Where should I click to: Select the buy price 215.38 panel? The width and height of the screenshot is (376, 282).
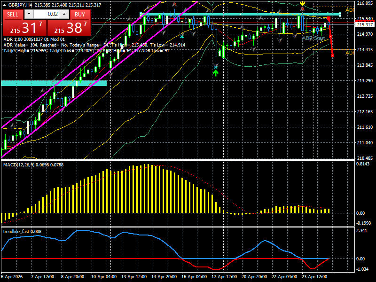(x=69, y=28)
